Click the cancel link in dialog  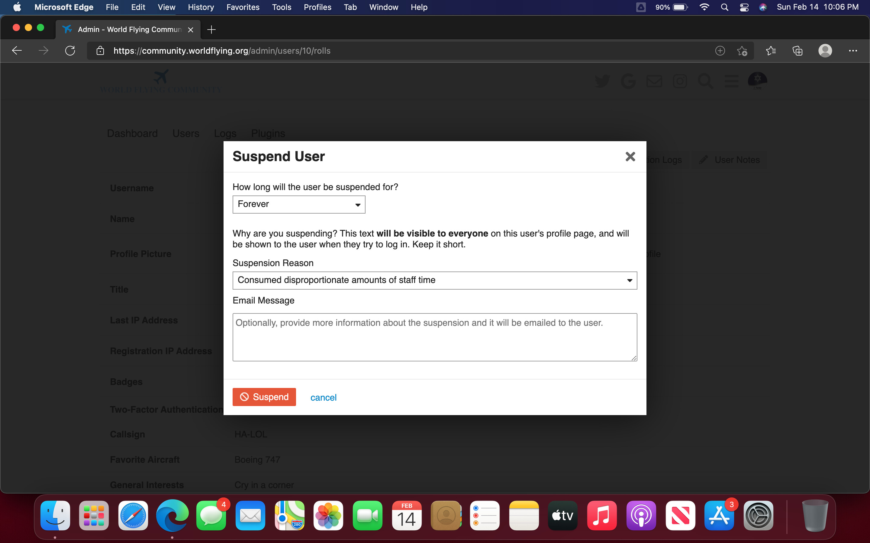point(323,397)
